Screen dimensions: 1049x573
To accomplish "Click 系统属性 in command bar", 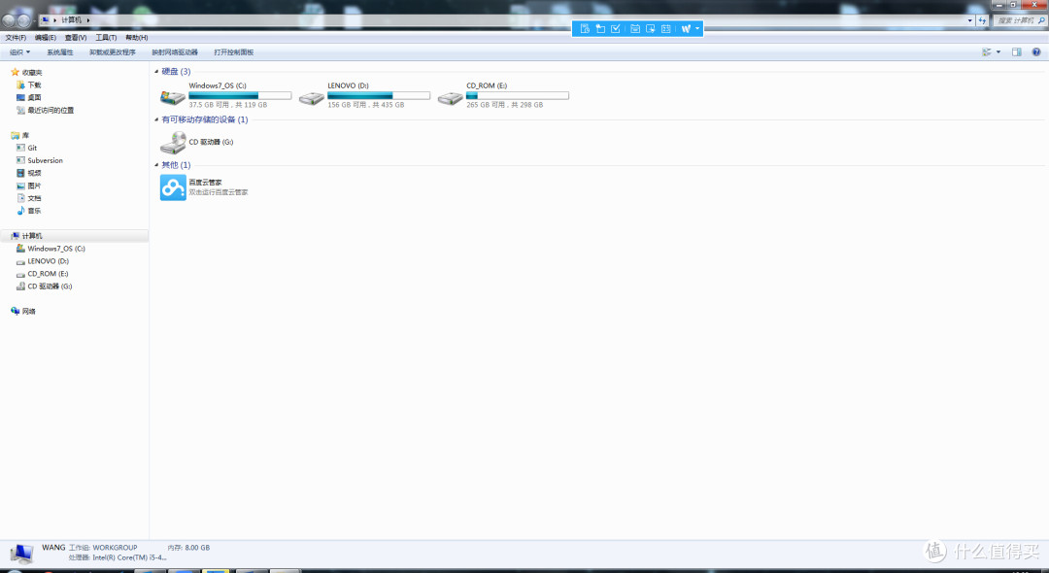I will click(60, 52).
